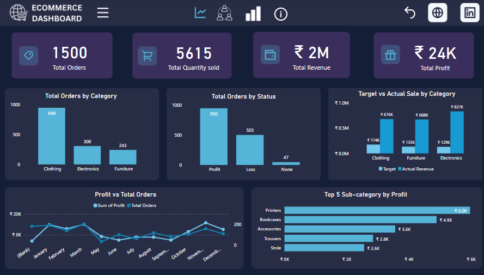Click the Electronics Actual Revenue bar

click(x=457, y=132)
